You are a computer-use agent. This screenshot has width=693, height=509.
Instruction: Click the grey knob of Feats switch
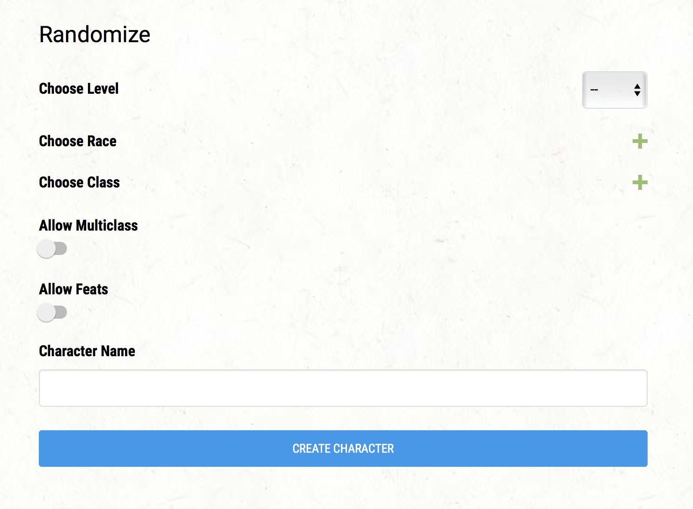46,312
